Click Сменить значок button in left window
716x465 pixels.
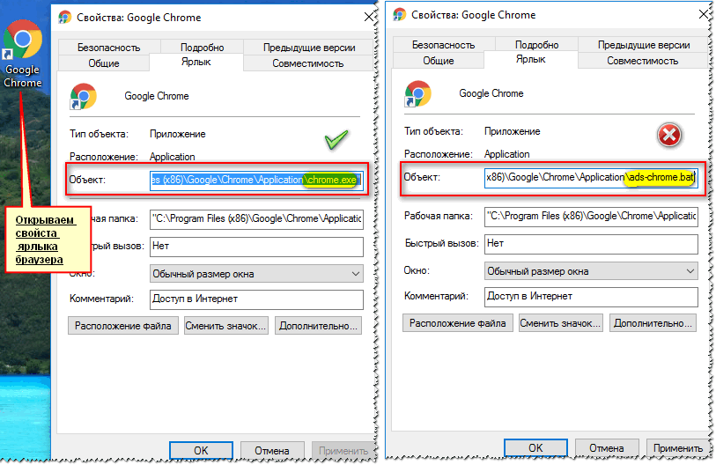pyautogui.click(x=226, y=326)
